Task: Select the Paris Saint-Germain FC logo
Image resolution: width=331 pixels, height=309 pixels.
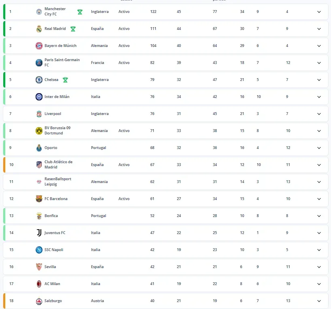Action: [x=39, y=62]
